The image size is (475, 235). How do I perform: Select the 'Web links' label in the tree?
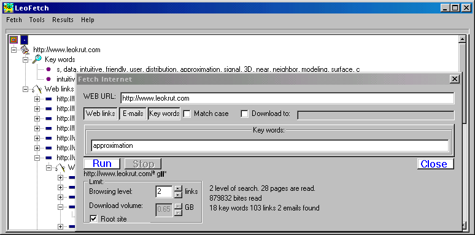click(60, 89)
